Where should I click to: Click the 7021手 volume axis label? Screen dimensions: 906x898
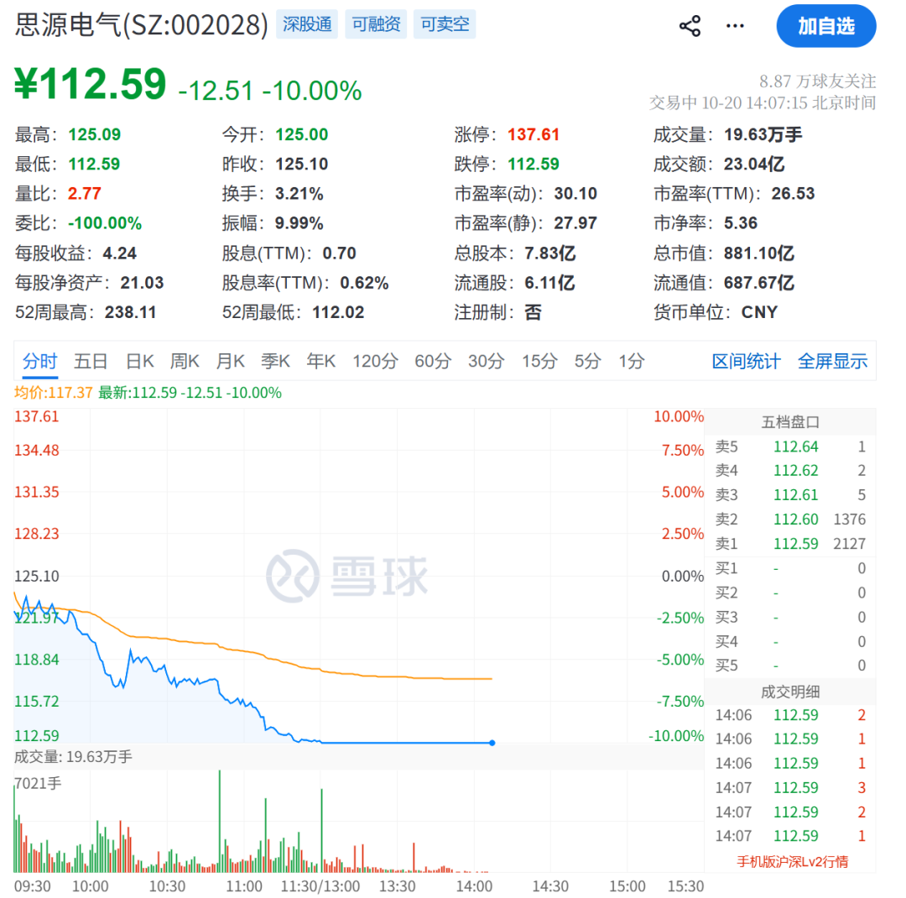coord(38,784)
